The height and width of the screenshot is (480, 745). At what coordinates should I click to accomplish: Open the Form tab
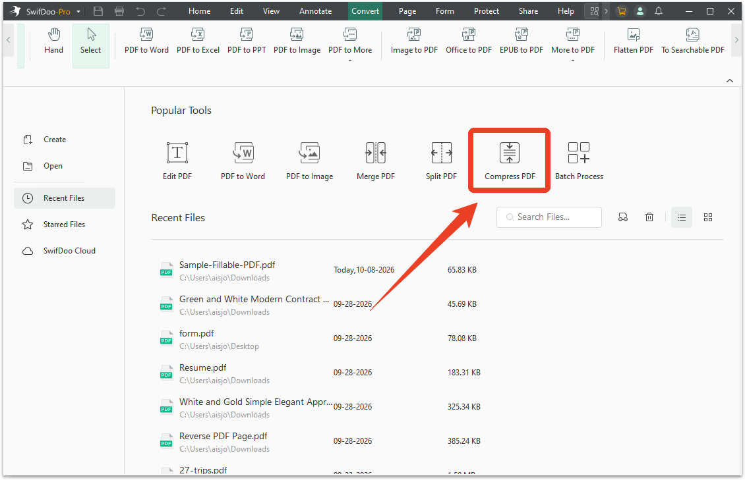445,11
